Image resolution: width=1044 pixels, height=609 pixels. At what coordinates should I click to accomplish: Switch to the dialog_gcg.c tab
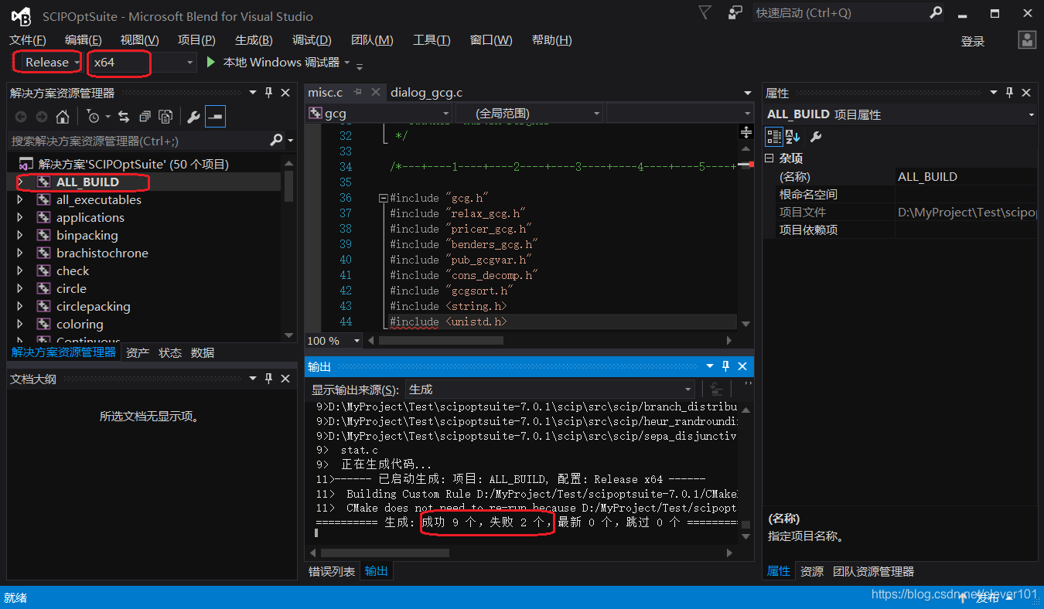pyautogui.click(x=426, y=92)
